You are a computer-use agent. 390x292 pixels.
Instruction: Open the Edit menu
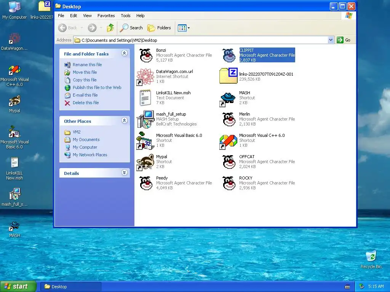[x=74, y=16]
